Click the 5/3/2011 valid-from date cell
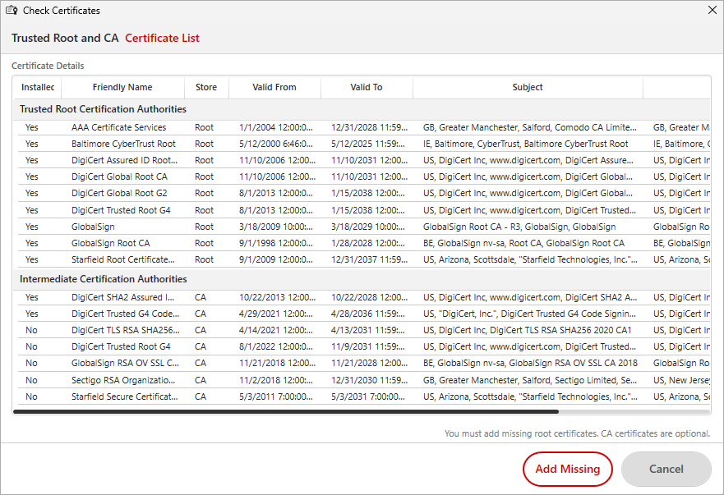Image resolution: width=724 pixels, height=495 pixels. (275, 396)
